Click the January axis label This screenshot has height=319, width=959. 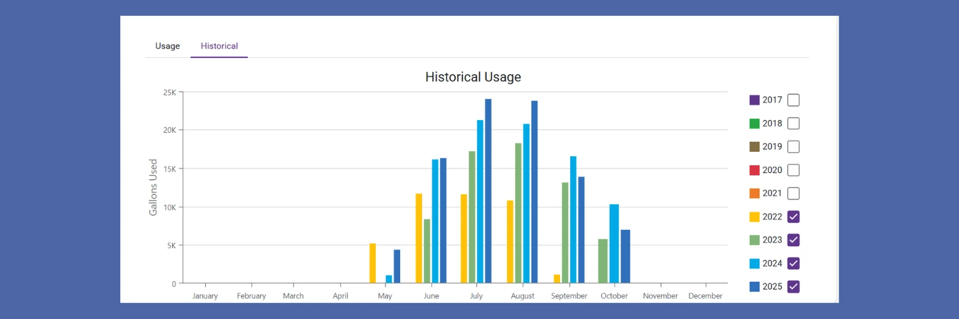click(x=205, y=296)
